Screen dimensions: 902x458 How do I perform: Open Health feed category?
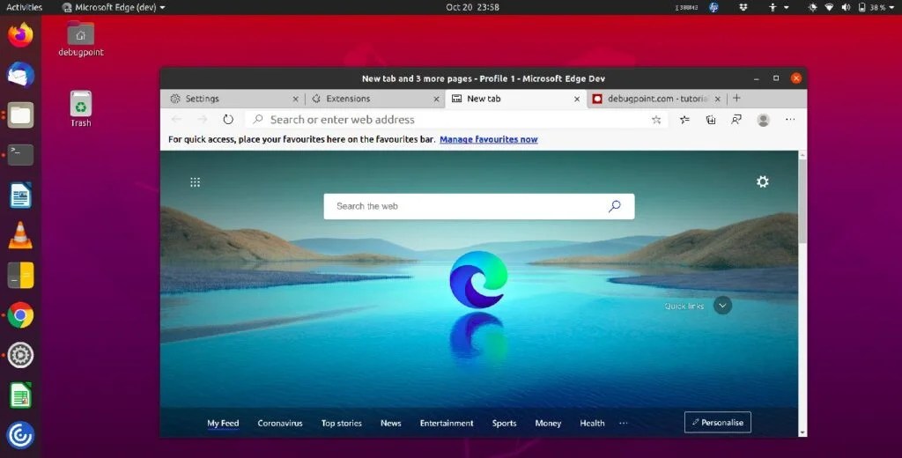point(592,423)
